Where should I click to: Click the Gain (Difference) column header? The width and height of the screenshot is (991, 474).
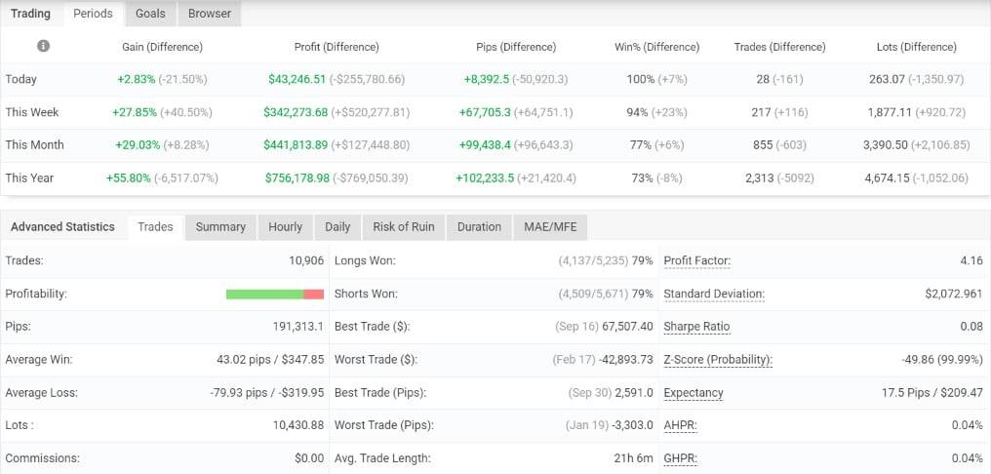pyautogui.click(x=162, y=47)
